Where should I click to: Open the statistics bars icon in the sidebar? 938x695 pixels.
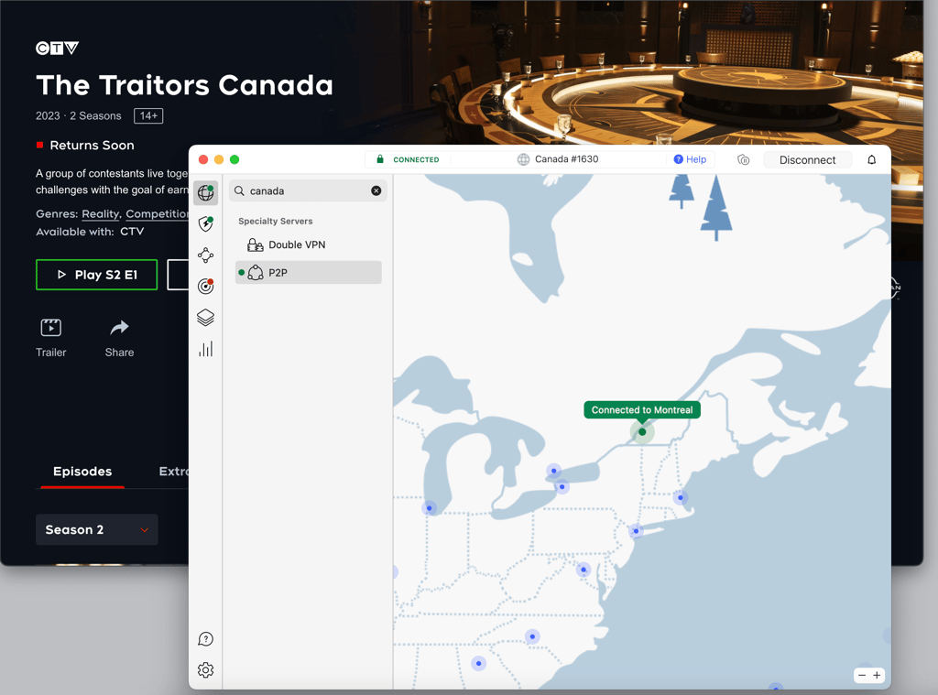pyautogui.click(x=206, y=349)
